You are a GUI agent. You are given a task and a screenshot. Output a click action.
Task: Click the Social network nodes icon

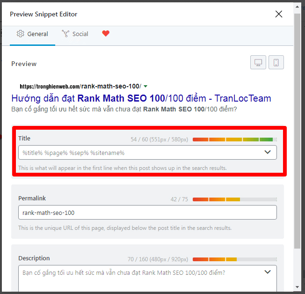(65, 34)
